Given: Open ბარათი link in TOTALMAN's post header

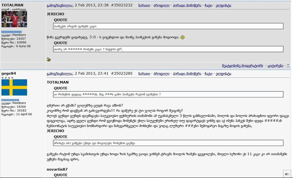Looking at the screenshot, I should [144, 5].
